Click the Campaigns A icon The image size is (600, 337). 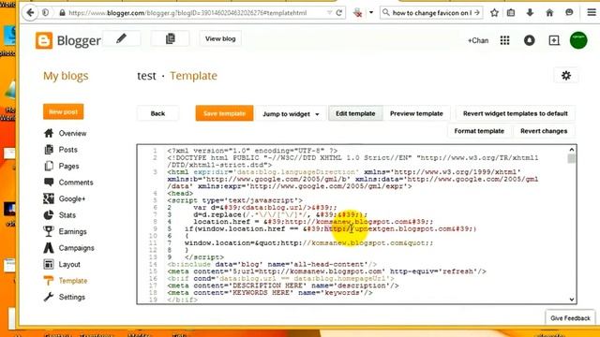(49, 248)
